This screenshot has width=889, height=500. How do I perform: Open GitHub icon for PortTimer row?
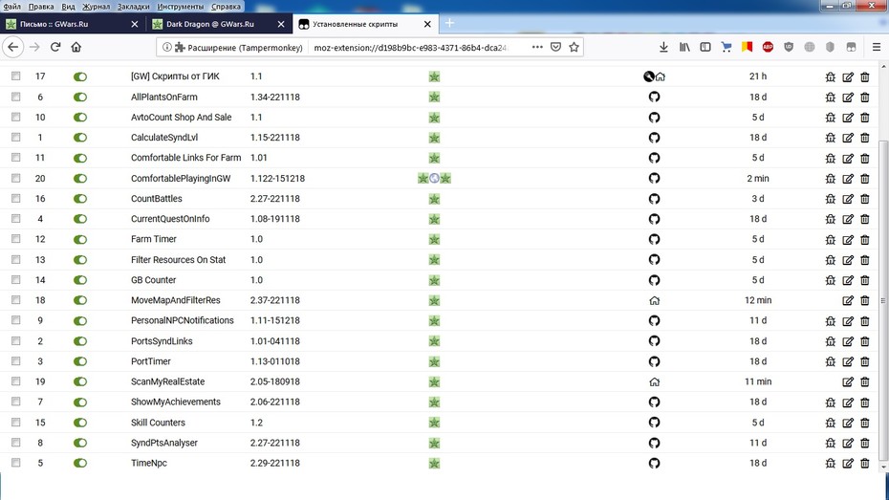pyautogui.click(x=654, y=361)
